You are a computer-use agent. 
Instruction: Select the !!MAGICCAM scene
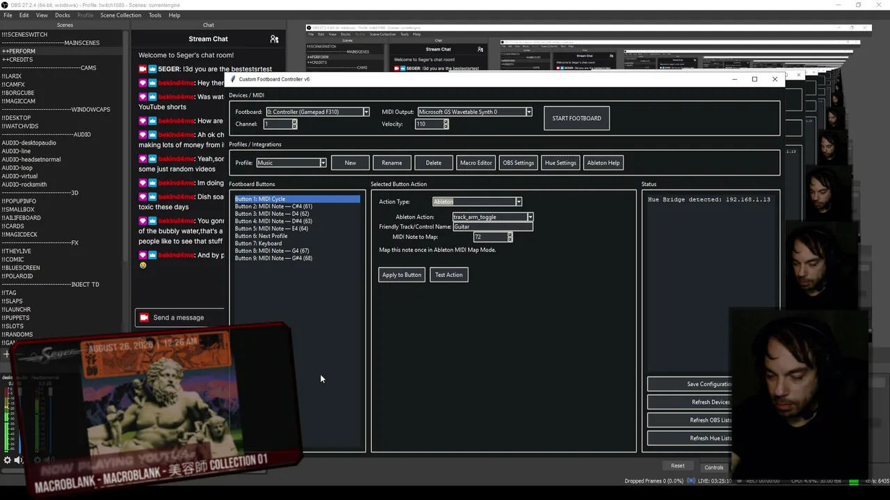tap(63, 101)
